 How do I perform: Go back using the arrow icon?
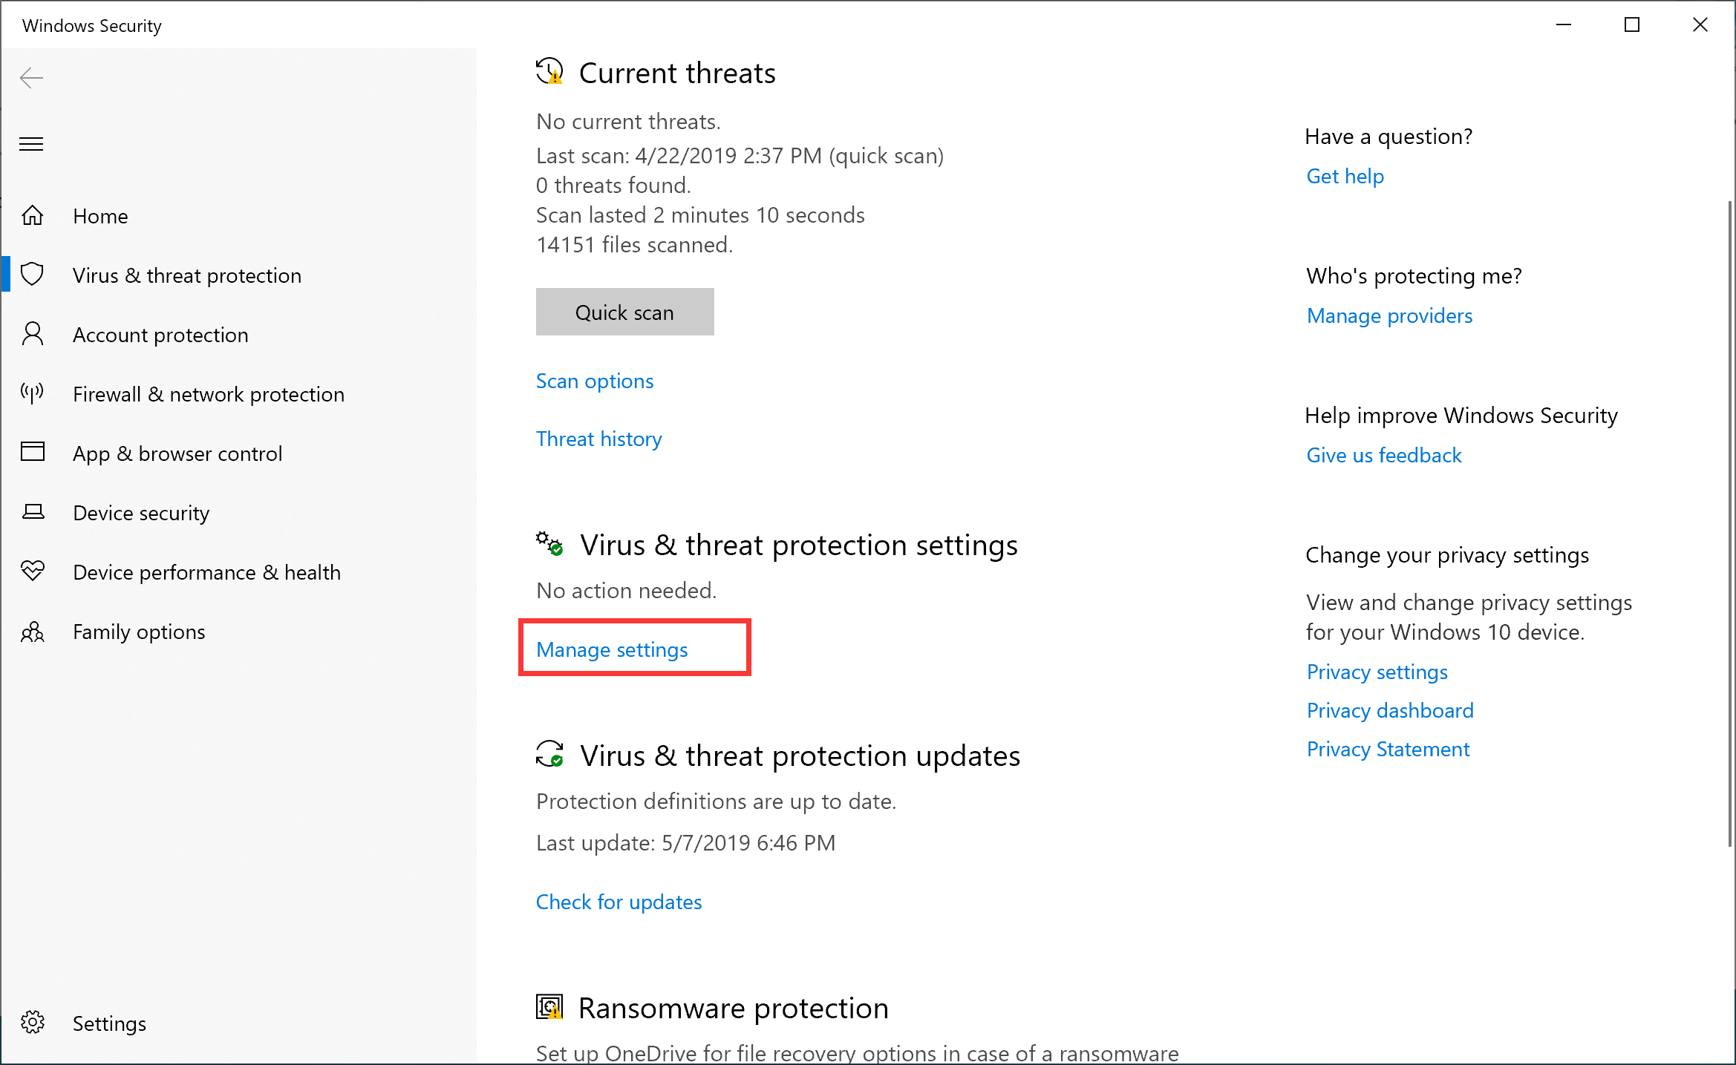tap(31, 77)
